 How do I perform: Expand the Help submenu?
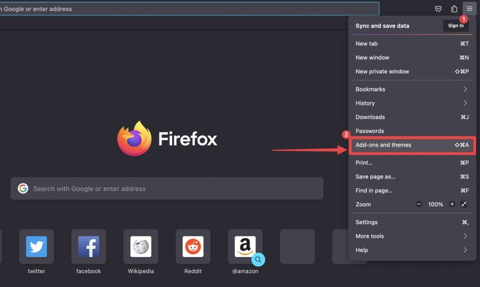tap(412, 250)
